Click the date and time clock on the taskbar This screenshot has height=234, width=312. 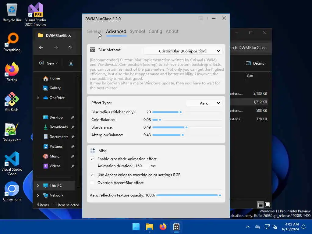click(x=290, y=227)
